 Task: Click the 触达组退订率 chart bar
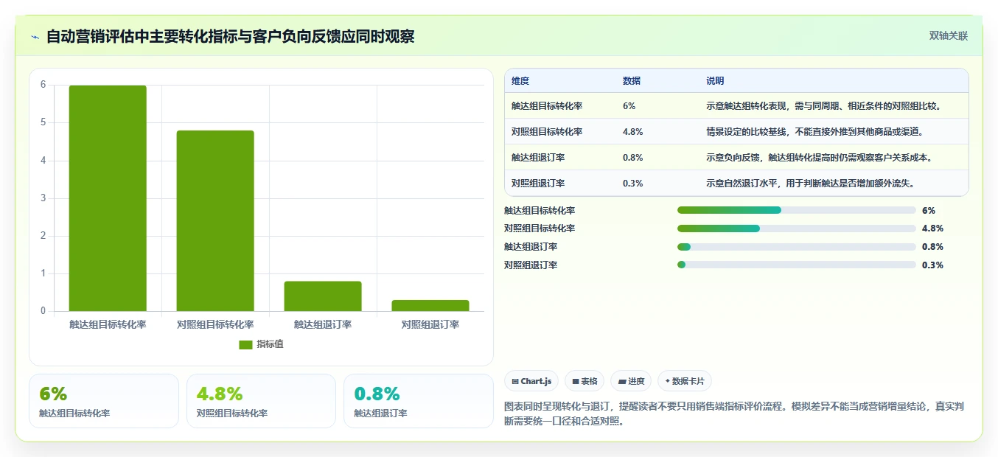click(323, 296)
